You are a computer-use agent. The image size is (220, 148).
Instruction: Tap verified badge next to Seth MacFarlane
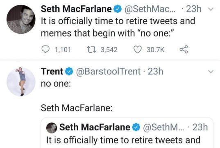coord(118,9)
